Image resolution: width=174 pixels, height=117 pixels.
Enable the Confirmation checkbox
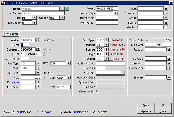[98, 91]
